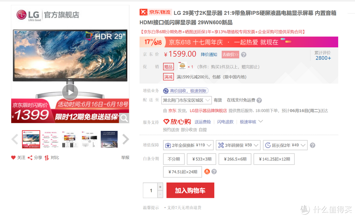This screenshot has width=355, height=218.
Task: Select ¥533×3期 installment option
Action: [201, 159]
